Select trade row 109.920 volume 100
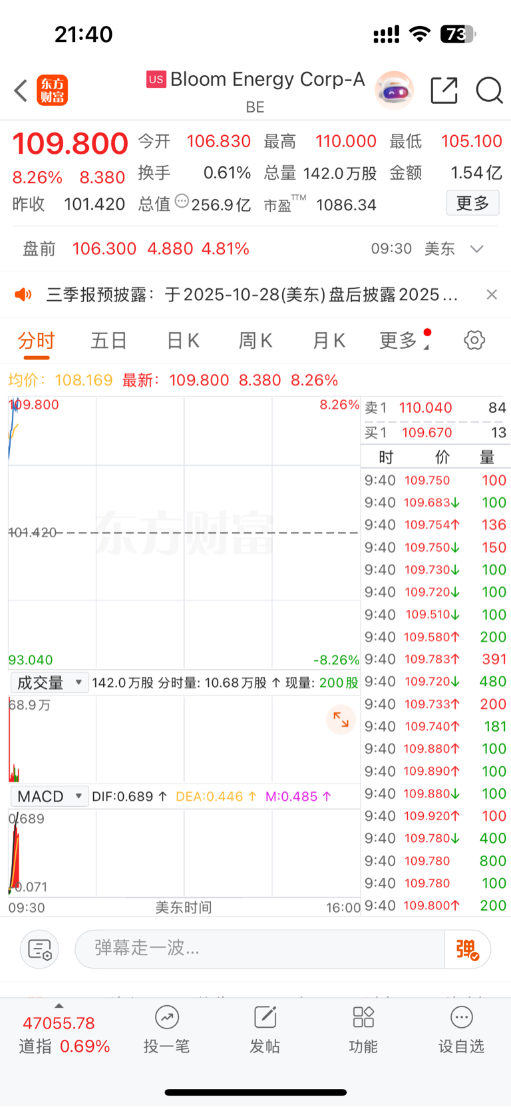The image size is (511, 1107). pyautogui.click(x=435, y=816)
